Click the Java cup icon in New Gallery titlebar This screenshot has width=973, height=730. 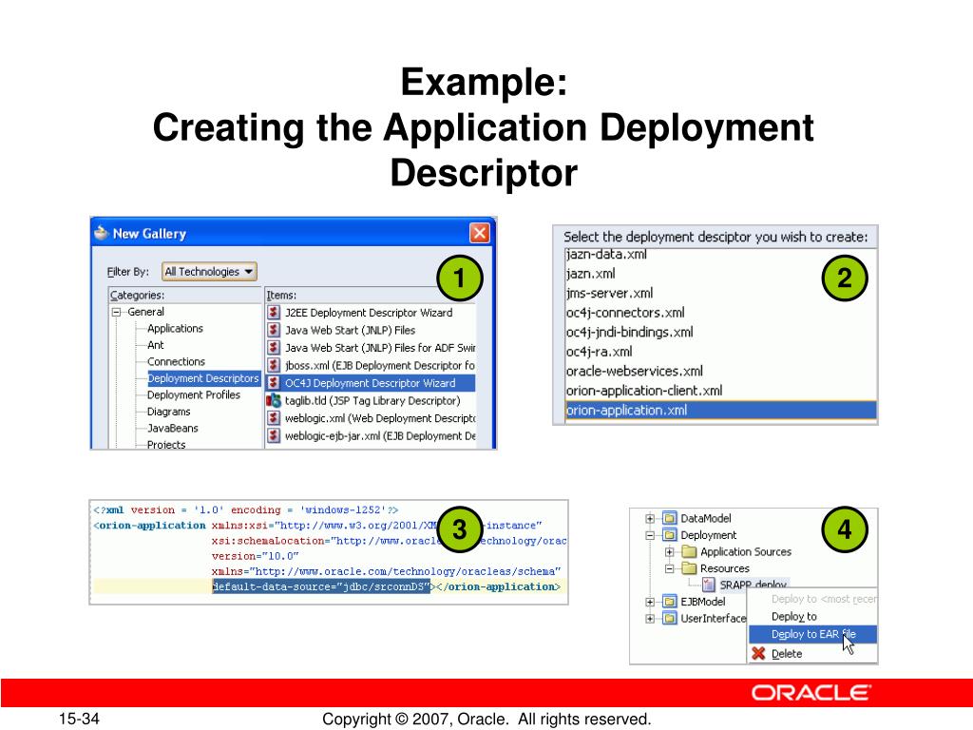click(x=100, y=232)
